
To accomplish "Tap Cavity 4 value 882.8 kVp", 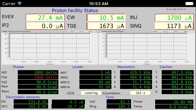I will point(178,87).
